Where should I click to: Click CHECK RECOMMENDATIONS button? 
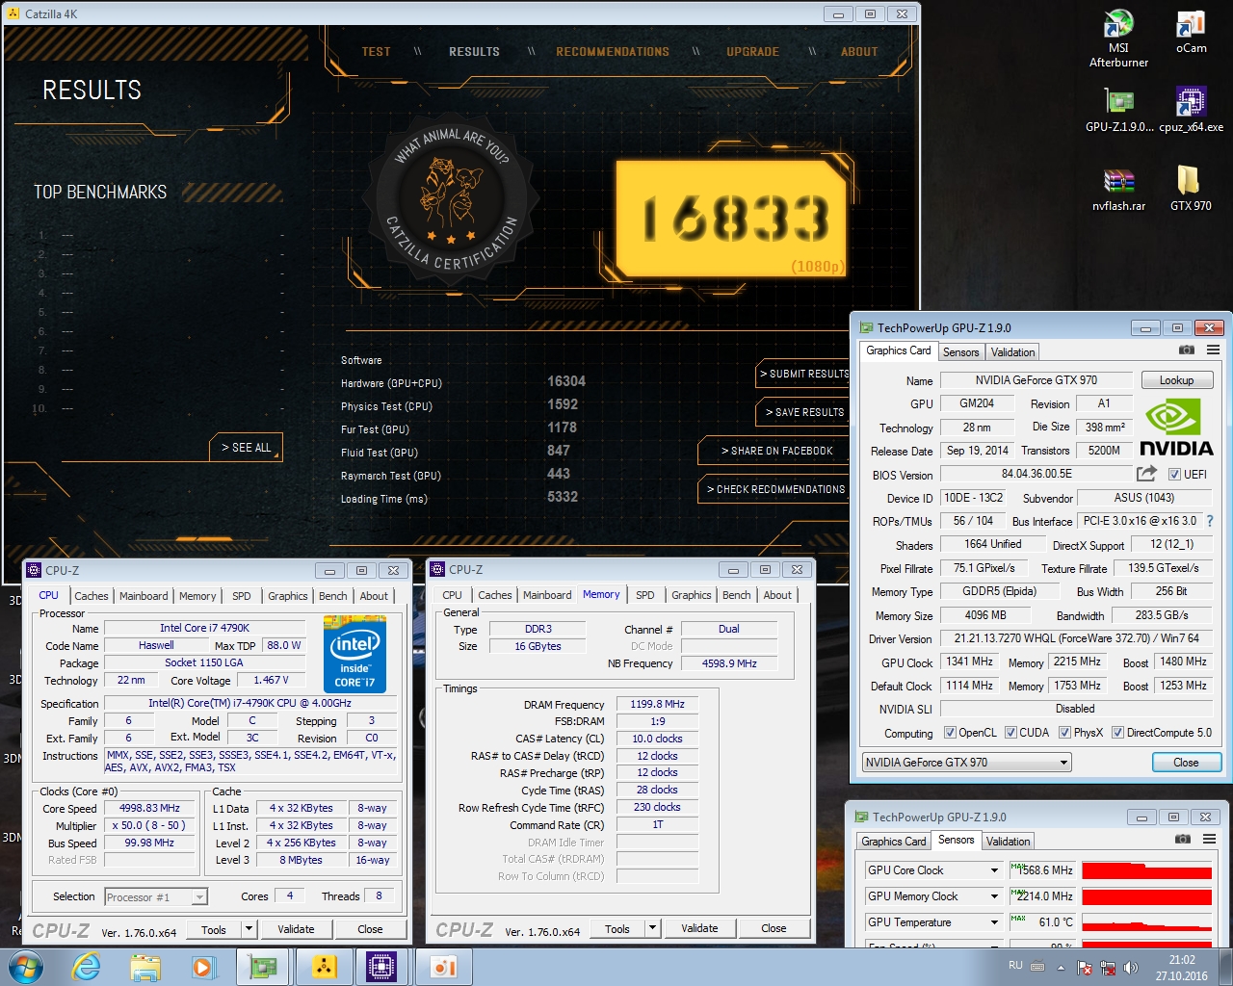(775, 489)
